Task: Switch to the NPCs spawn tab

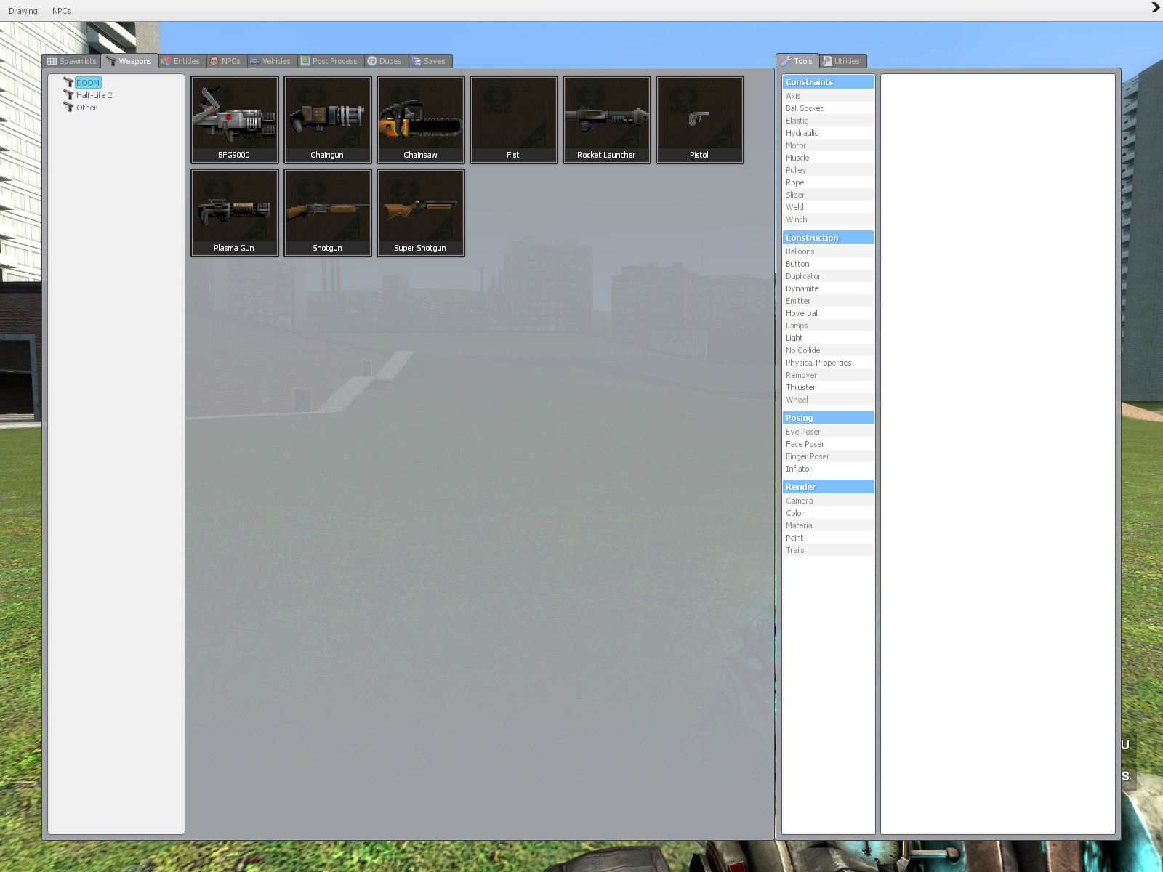Action: pos(225,61)
